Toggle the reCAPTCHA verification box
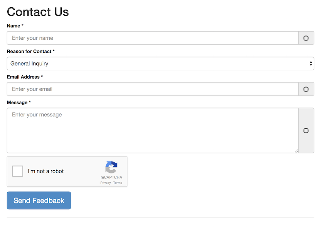Viewport: 321px width, 227px height. (x=17, y=171)
